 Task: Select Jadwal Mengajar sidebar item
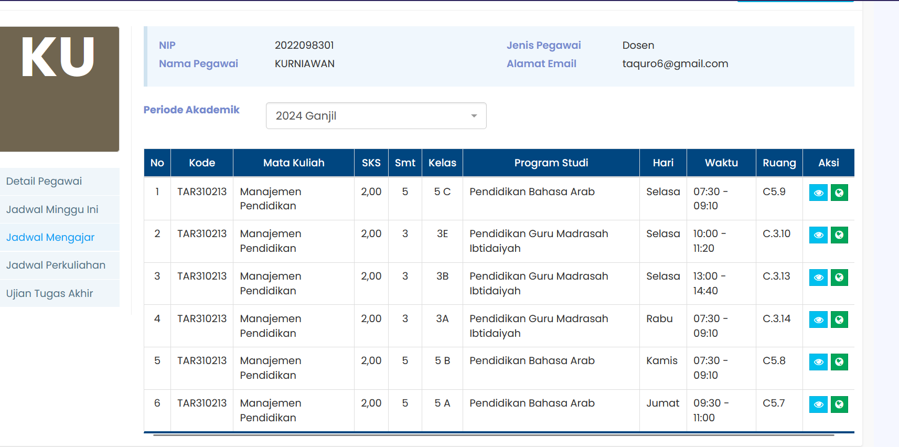(50, 238)
